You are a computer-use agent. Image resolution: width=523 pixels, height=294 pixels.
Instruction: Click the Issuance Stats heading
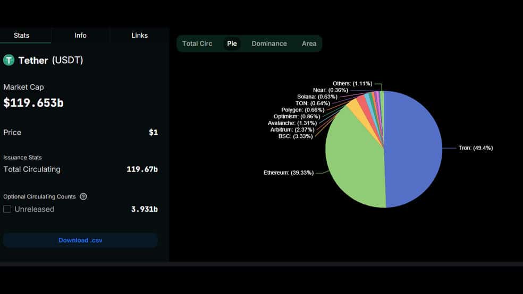click(x=22, y=157)
